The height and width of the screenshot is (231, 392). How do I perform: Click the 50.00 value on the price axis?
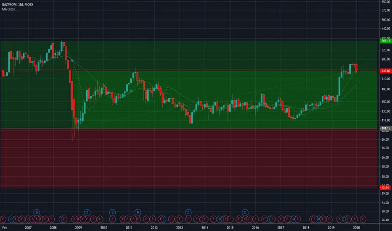[x=385, y=176]
